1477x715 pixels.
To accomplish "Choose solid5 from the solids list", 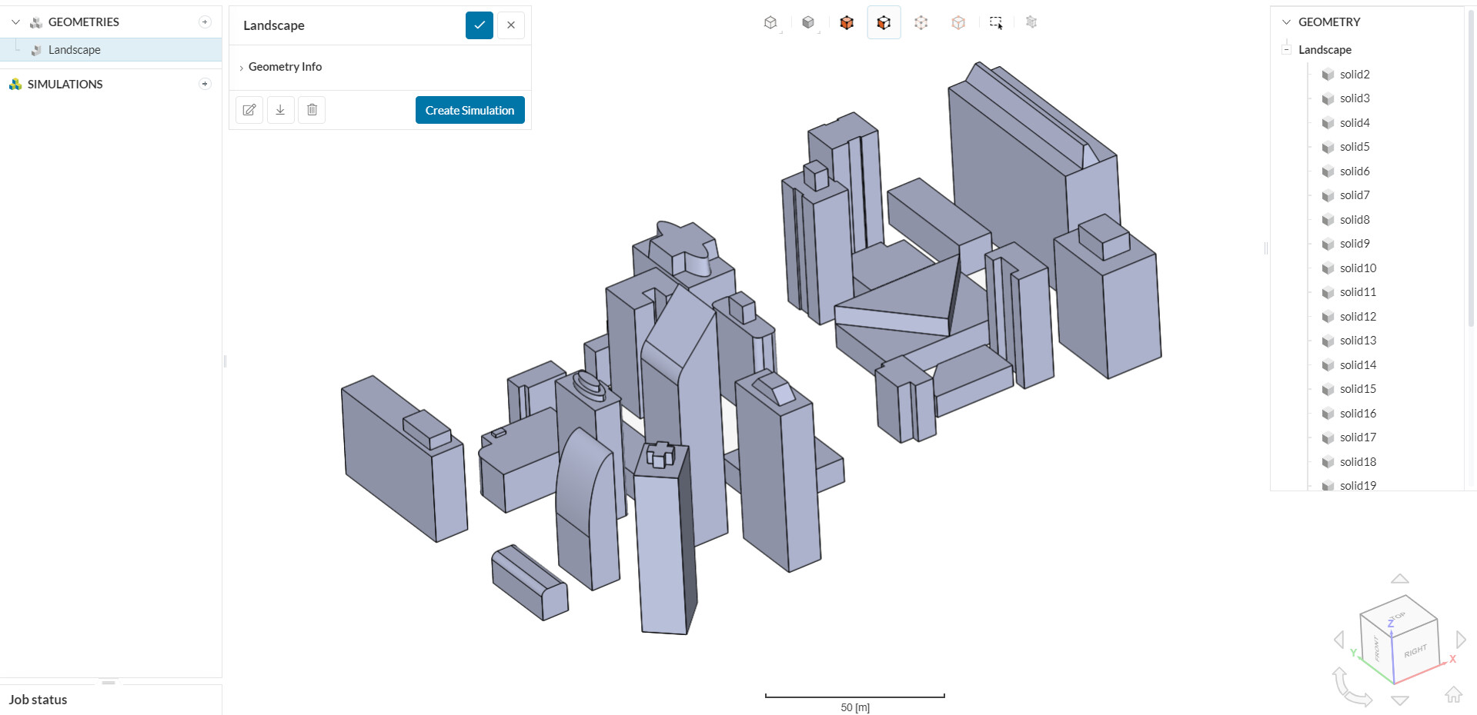I will coord(1355,147).
